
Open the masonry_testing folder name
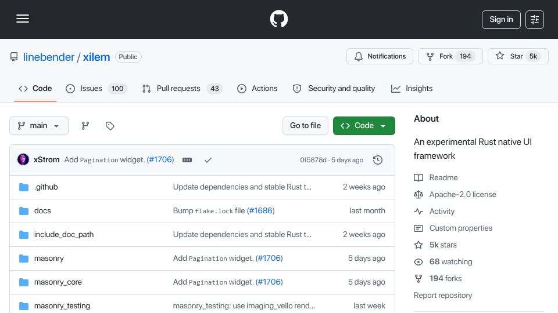[x=62, y=306]
